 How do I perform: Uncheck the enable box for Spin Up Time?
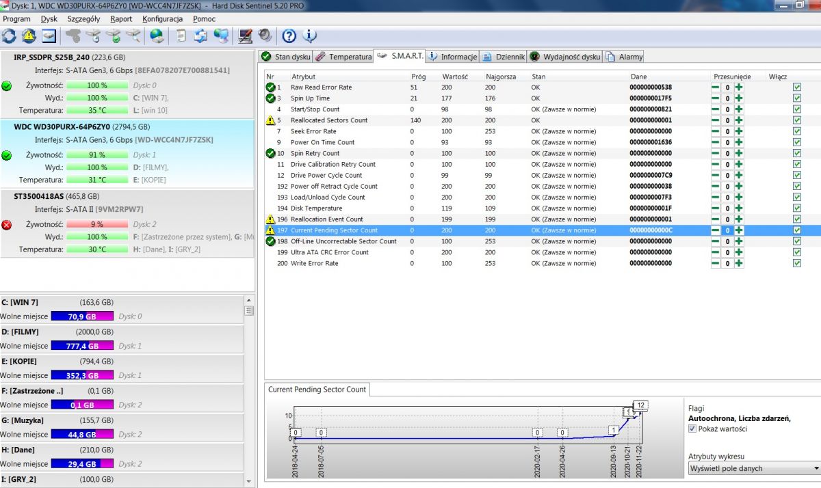tap(796, 98)
